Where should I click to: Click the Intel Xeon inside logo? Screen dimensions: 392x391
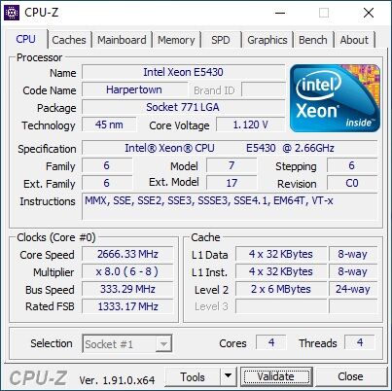point(335,98)
